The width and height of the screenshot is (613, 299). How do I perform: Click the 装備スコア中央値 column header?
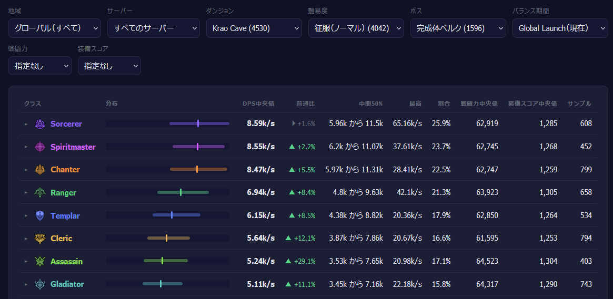(x=532, y=104)
